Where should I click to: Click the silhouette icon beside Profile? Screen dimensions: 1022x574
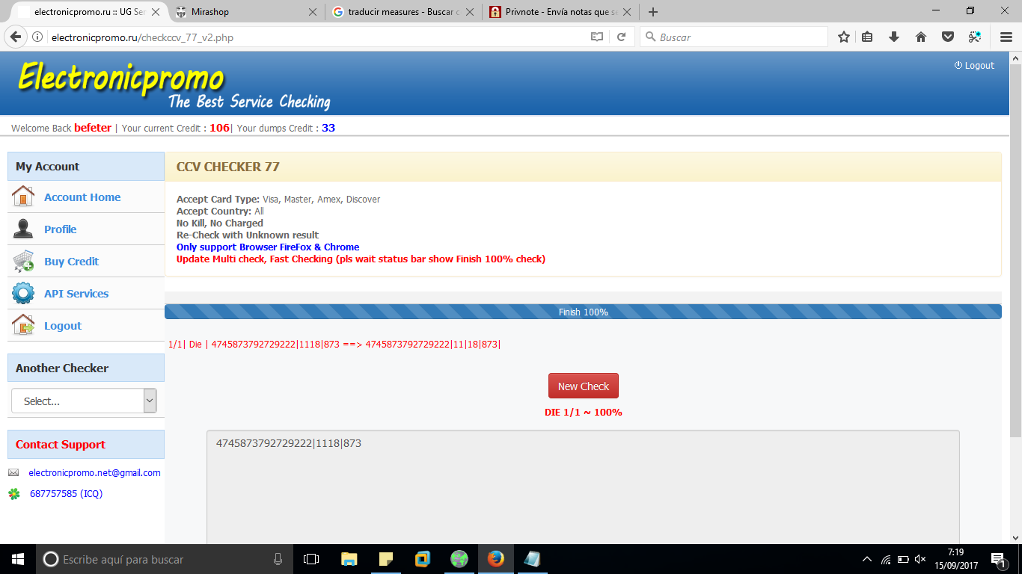[x=23, y=229]
